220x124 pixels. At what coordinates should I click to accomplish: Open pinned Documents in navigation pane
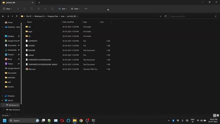click(12, 45)
